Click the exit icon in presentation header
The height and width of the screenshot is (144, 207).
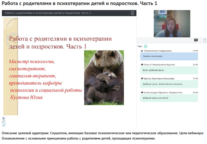coord(132,13)
